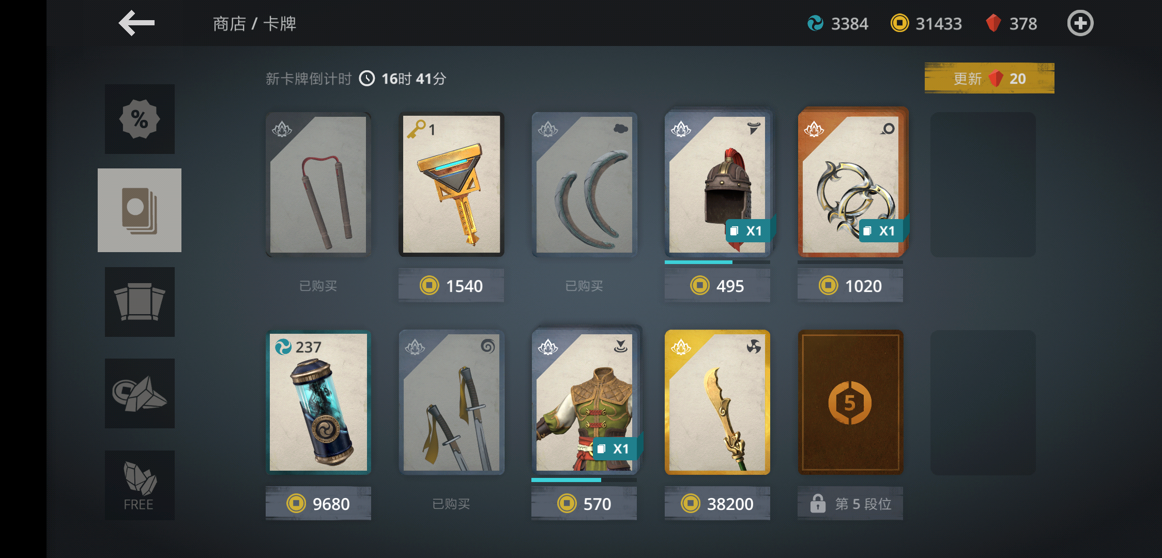Go back using the arrow icon
This screenshot has height=558, width=1162.
(x=136, y=23)
